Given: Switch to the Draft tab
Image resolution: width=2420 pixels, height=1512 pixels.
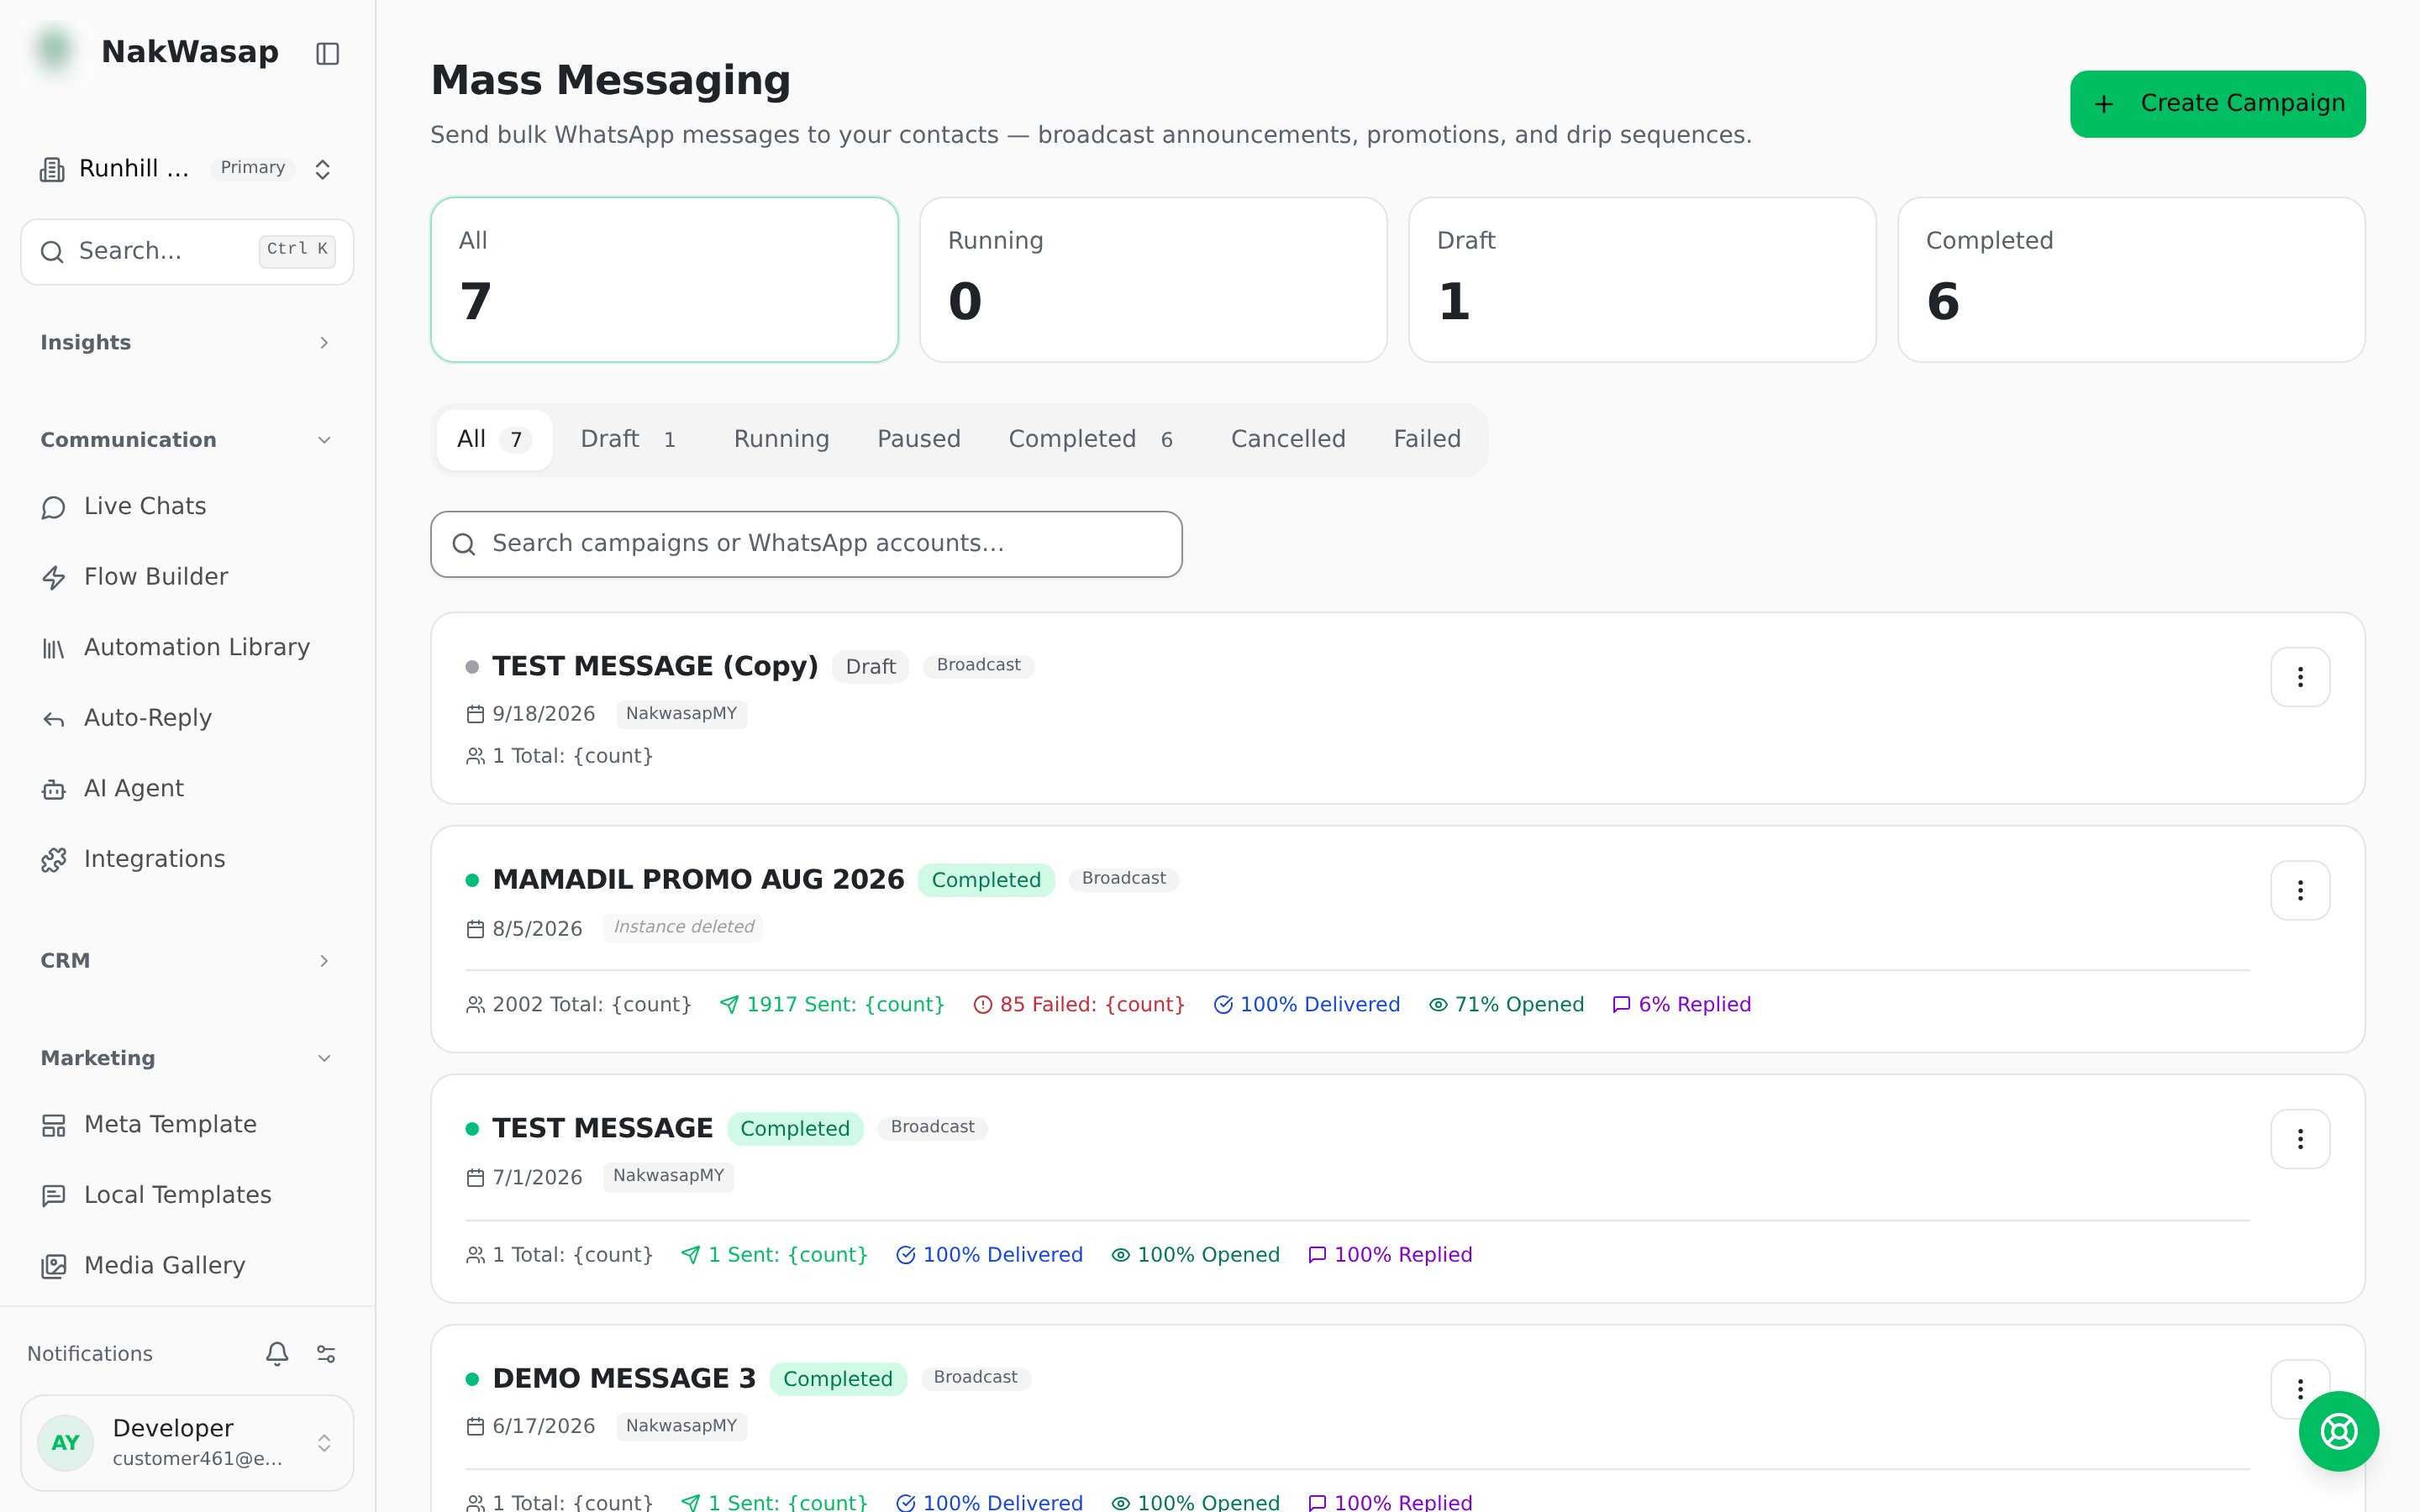Looking at the screenshot, I should (632, 439).
